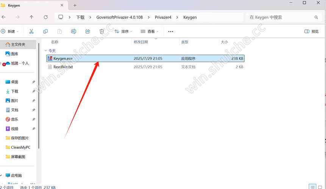
Task: Toggle the 预览 preview pane
Action: click(312, 31)
